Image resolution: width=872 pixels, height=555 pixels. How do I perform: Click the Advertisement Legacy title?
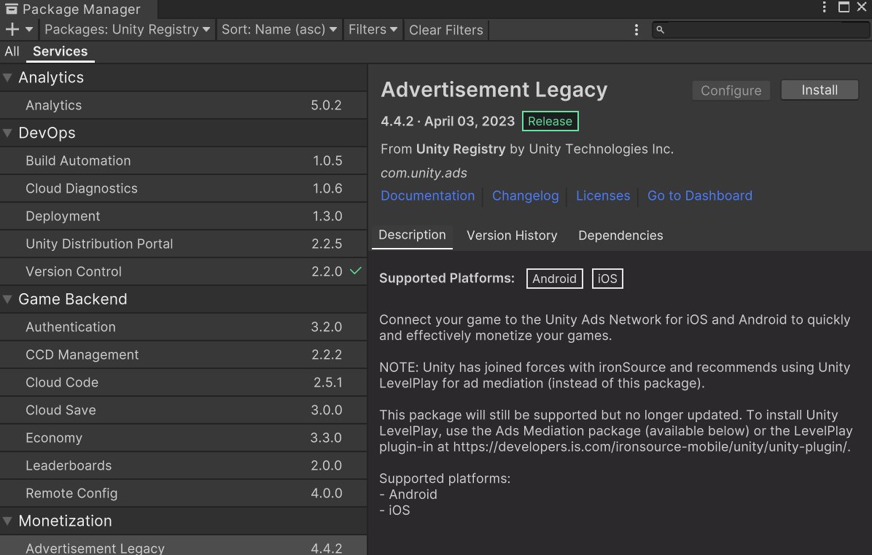[494, 90]
